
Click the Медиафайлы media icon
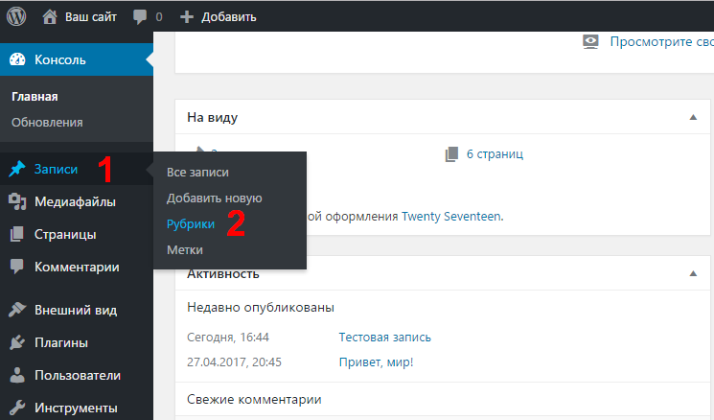17,201
